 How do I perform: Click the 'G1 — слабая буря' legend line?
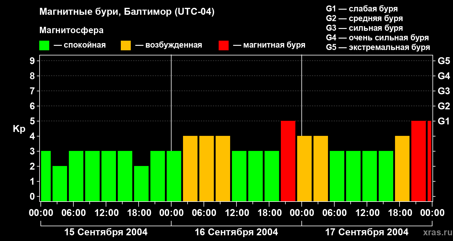(362, 9)
